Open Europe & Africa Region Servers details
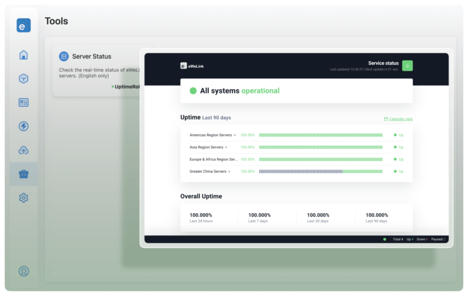The height and width of the screenshot is (296, 468). [x=213, y=159]
